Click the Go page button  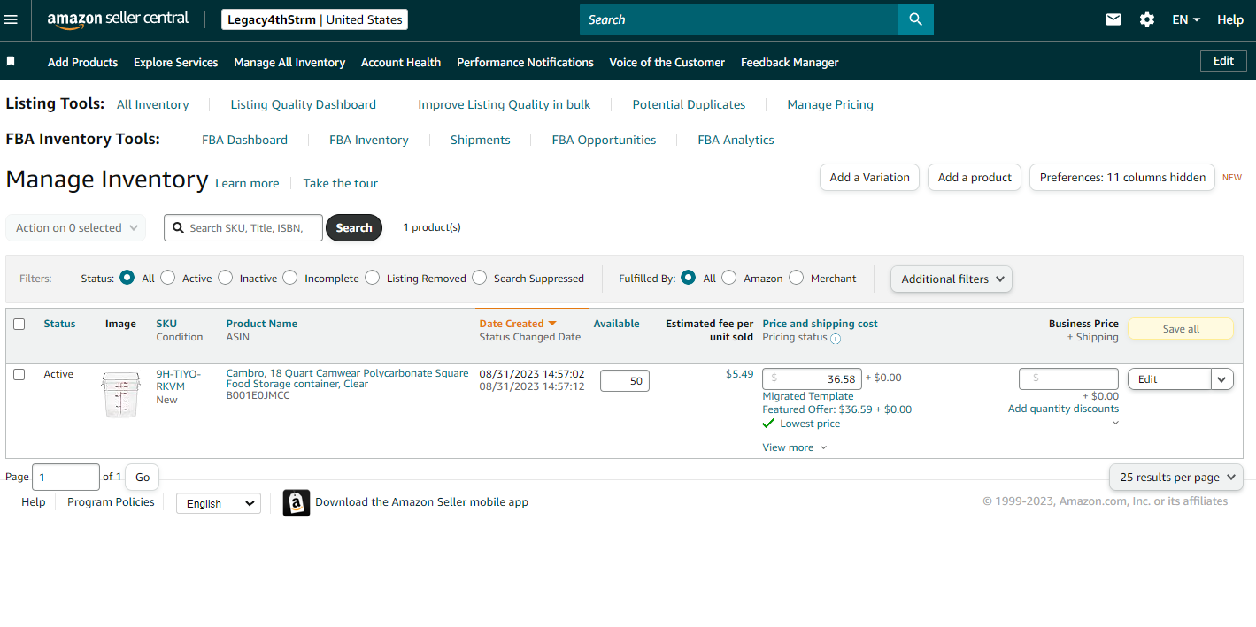(143, 477)
